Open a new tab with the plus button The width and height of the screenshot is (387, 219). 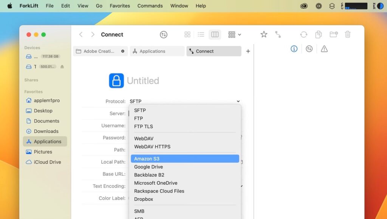248,51
